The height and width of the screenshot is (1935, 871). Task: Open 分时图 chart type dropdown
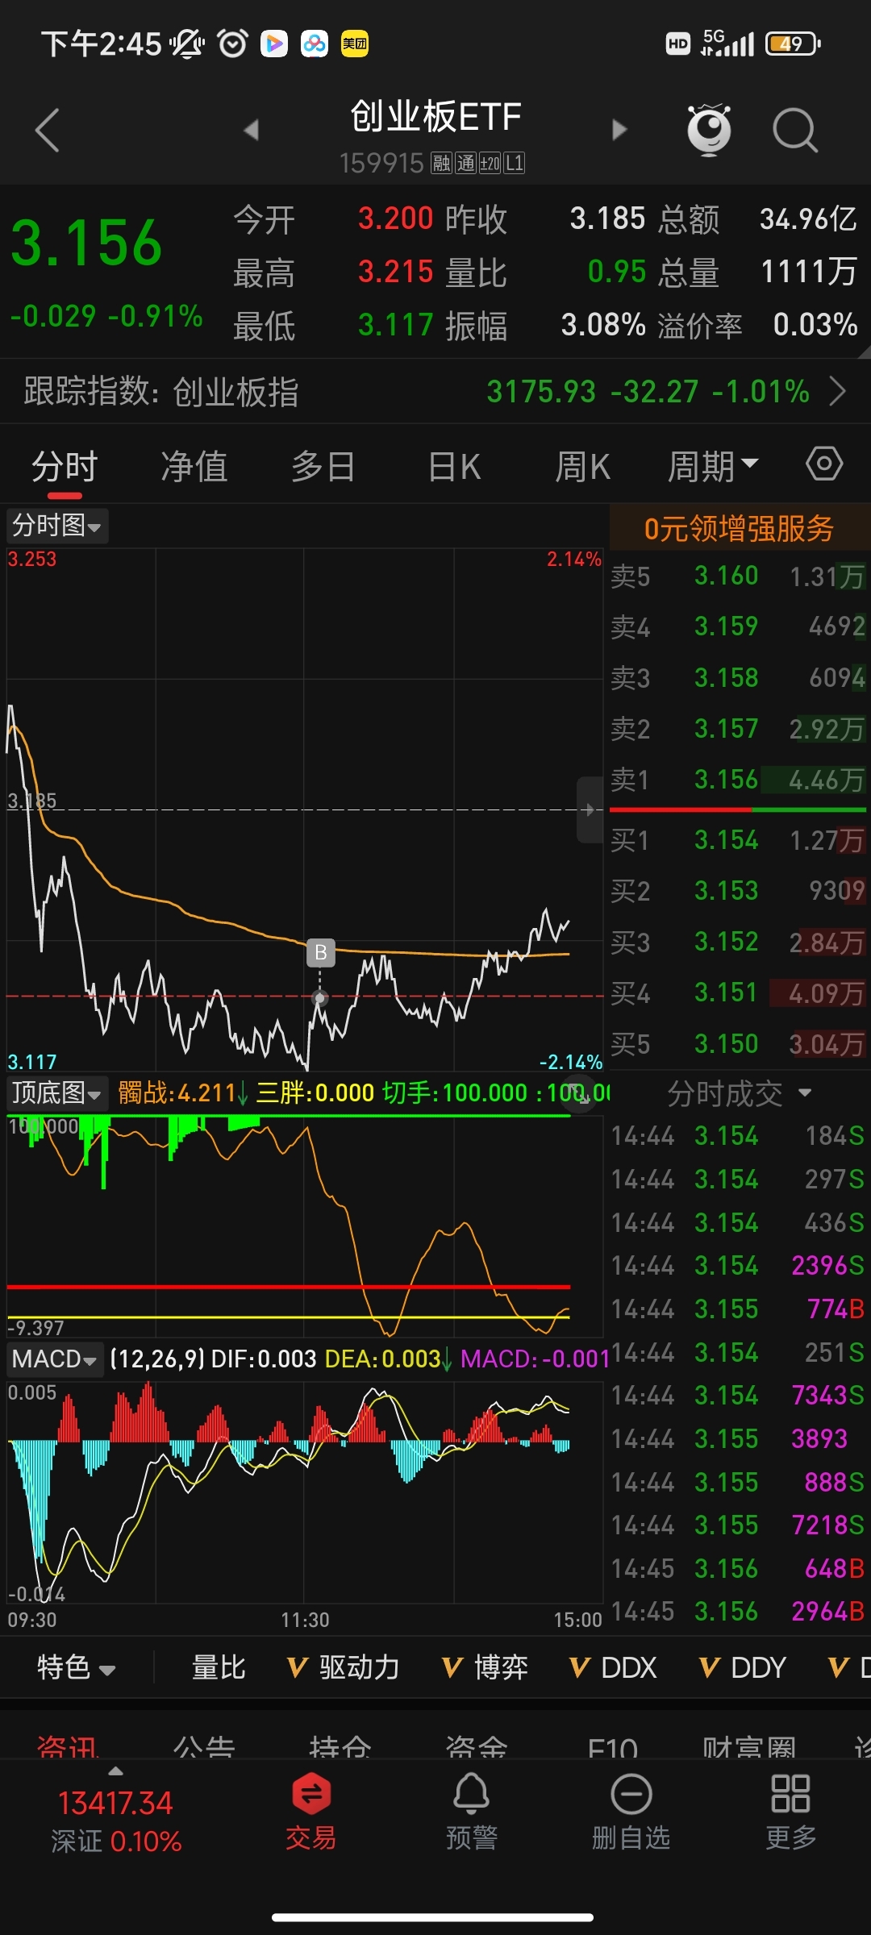[56, 526]
